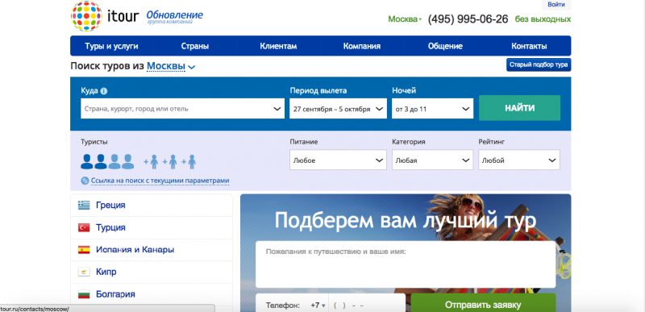The width and height of the screenshot is (645, 312).
Task: Click the info icon next to Куда
Action: point(104,91)
